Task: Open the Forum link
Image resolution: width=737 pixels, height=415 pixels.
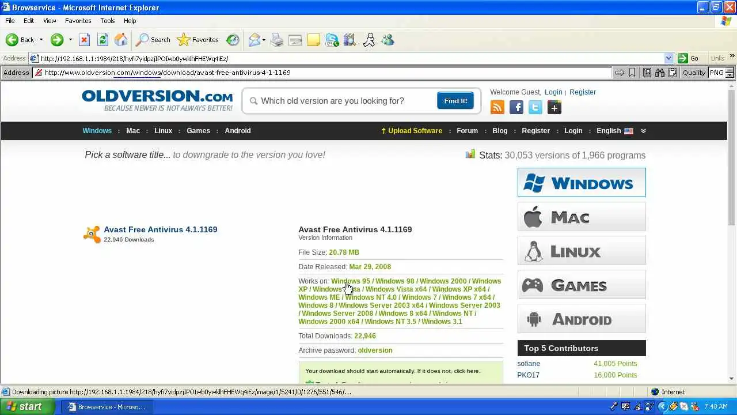Action: tap(467, 131)
